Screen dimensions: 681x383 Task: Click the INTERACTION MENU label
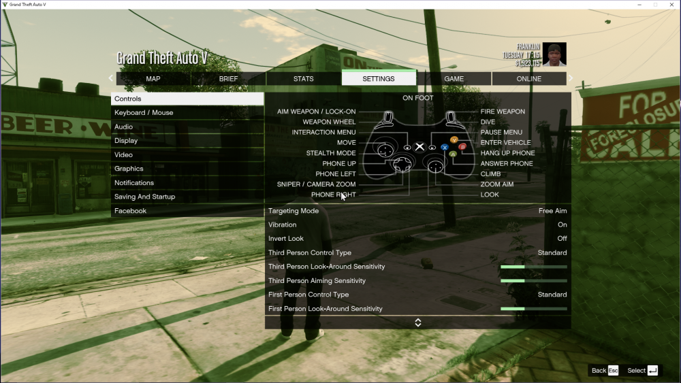click(323, 132)
